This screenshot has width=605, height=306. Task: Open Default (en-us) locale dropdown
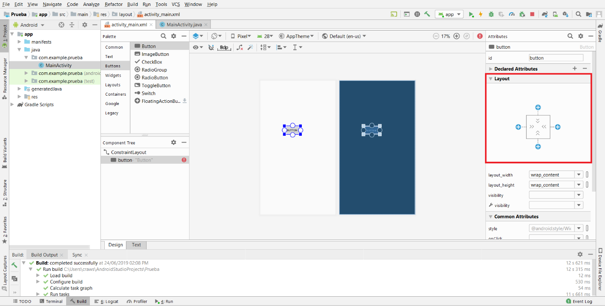pos(344,36)
